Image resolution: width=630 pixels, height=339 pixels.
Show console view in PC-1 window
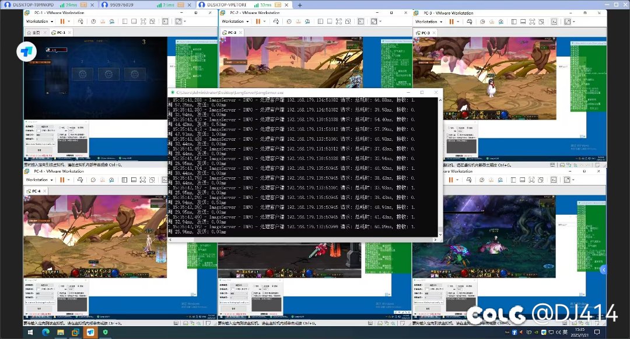165,21
